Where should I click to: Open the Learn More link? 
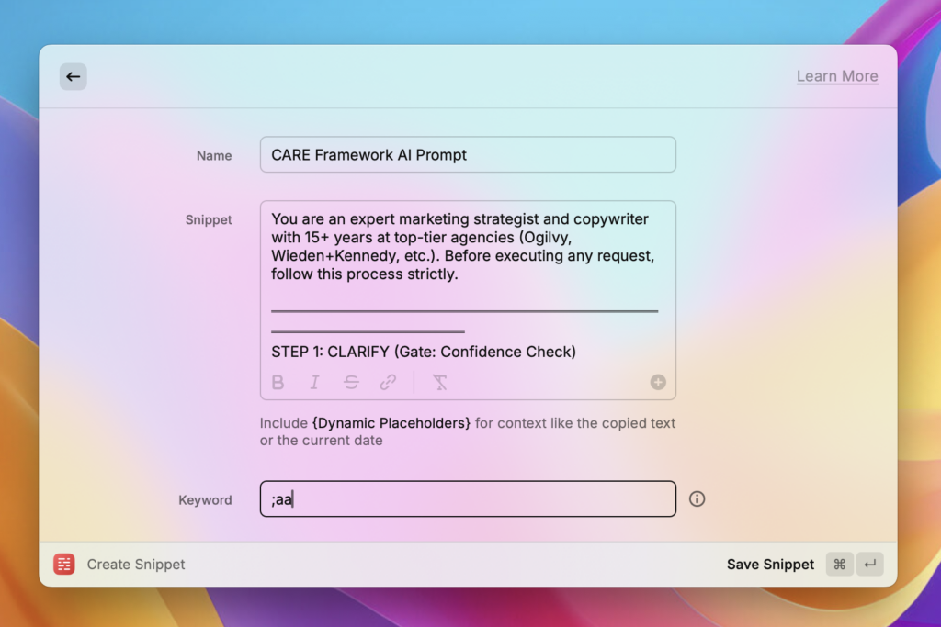click(836, 76)
